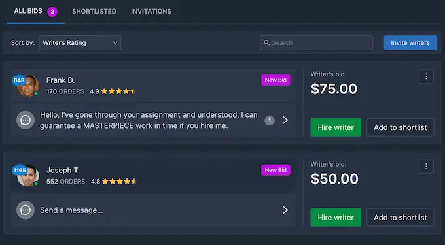Switch to the Shortlisted tab

94,11
